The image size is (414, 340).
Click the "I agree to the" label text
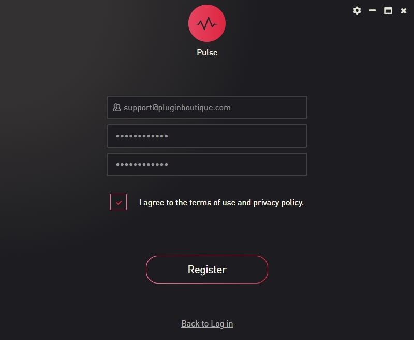163,203
